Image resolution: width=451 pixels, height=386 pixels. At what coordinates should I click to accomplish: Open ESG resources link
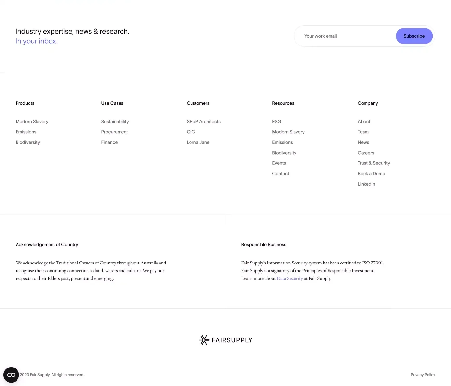coord(277,122)
